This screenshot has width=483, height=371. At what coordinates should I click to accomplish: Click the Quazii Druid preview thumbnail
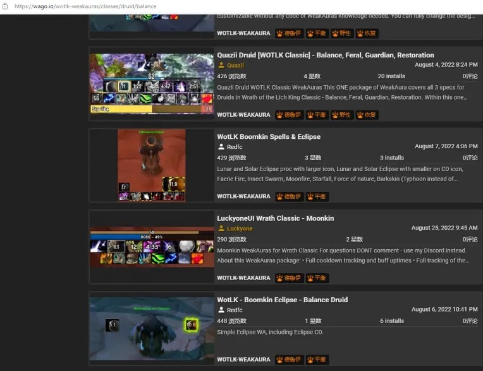pos(152,83)
